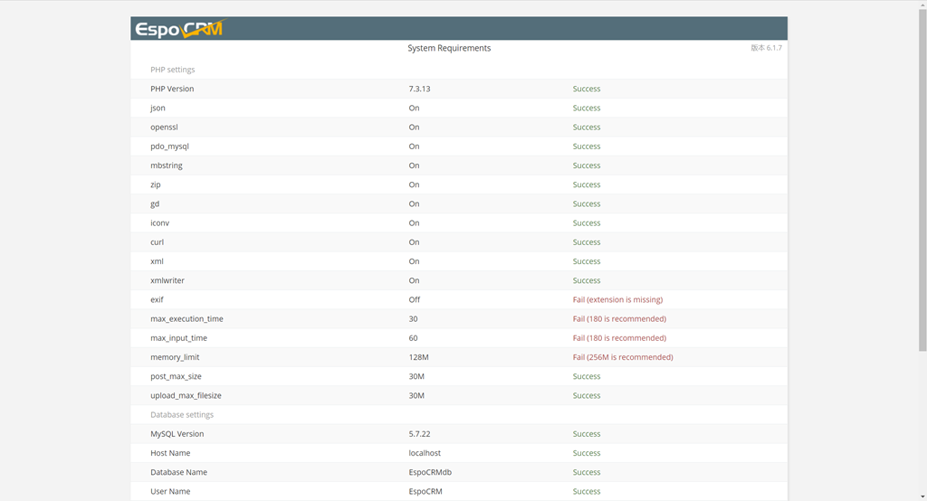Screen dimensions: 927x501
Task: Click the EspoCRMdb value
Action: coord(430,472)
